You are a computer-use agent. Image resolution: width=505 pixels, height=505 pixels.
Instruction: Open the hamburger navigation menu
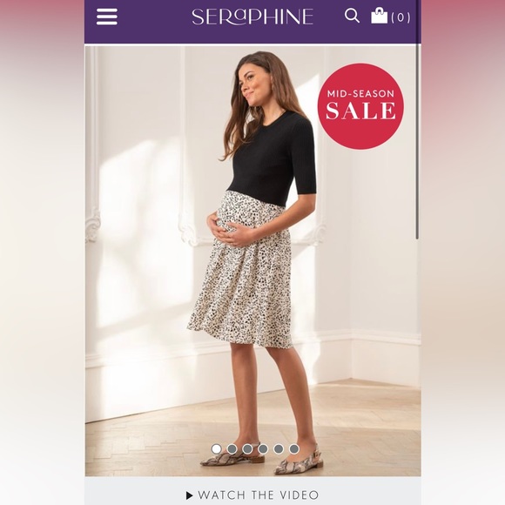coord(107,17)
